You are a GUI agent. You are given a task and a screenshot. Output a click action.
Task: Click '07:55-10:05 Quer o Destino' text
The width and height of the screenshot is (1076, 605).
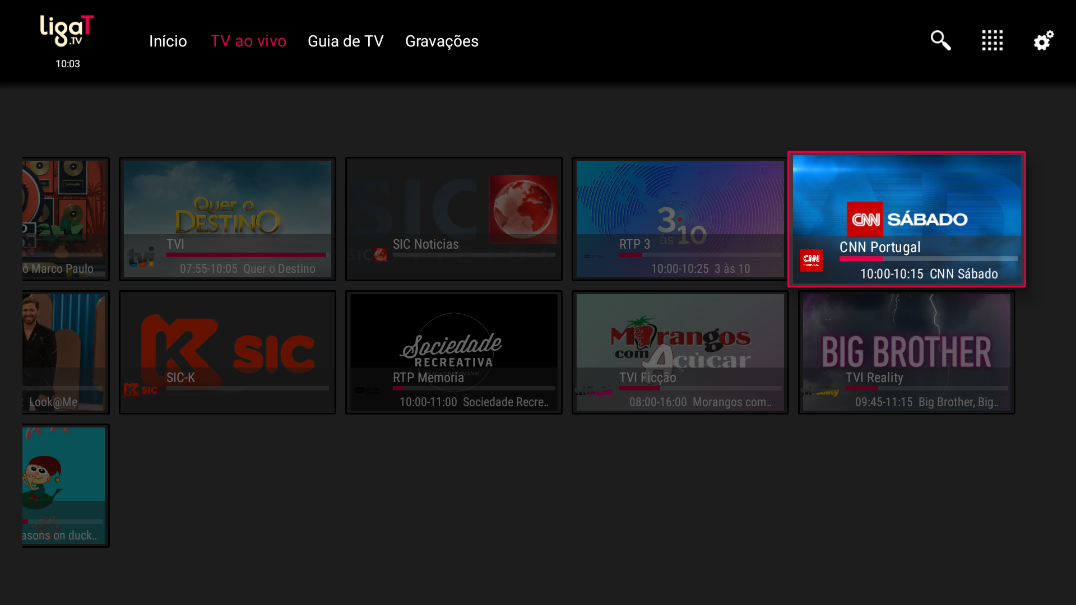pos(247,269)
